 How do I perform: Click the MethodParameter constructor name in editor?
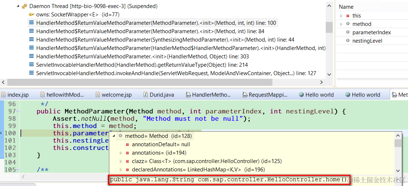[95, 112]
